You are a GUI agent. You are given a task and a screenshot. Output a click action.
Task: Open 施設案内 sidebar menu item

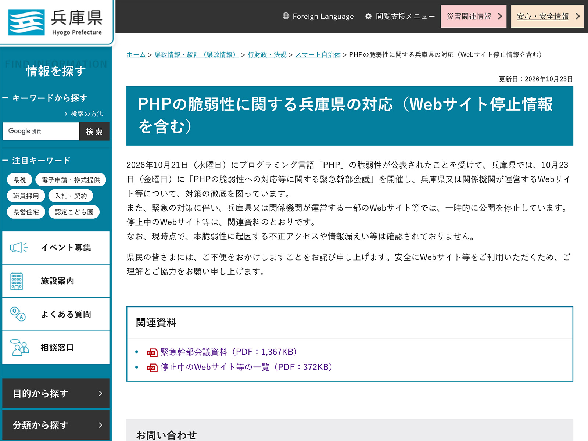pyautogui.click(x=56, y=281)
